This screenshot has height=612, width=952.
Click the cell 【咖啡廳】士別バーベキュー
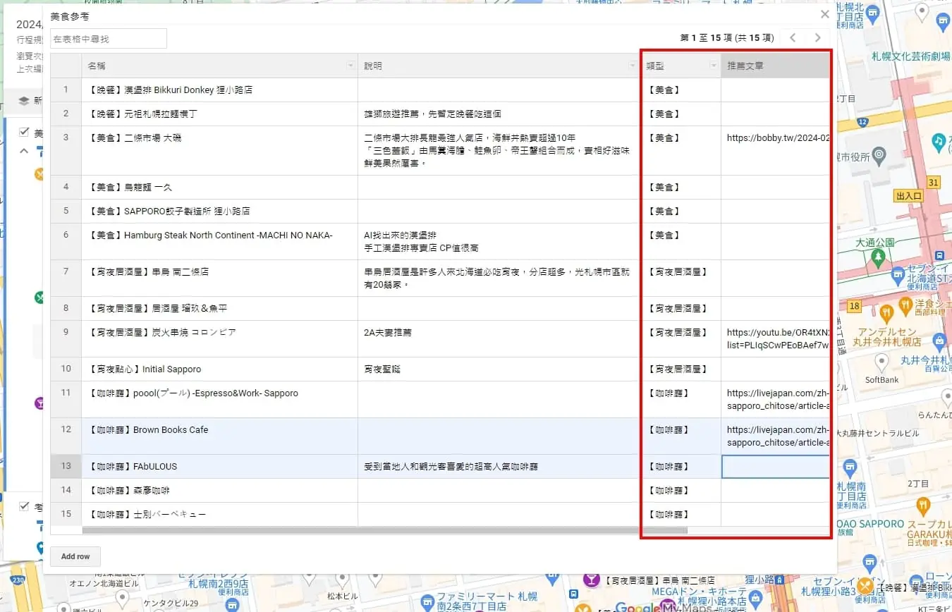click(220, 514)
